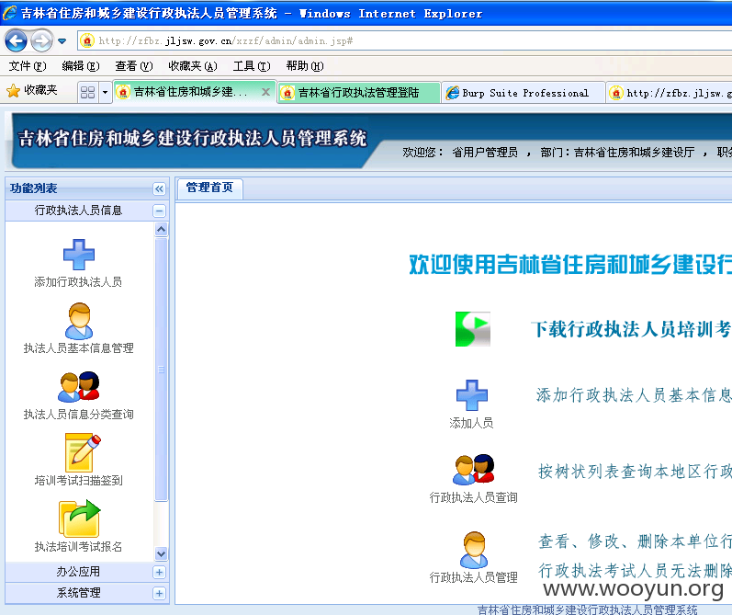Open the 查看(V) menu

[x=133, y=66]
